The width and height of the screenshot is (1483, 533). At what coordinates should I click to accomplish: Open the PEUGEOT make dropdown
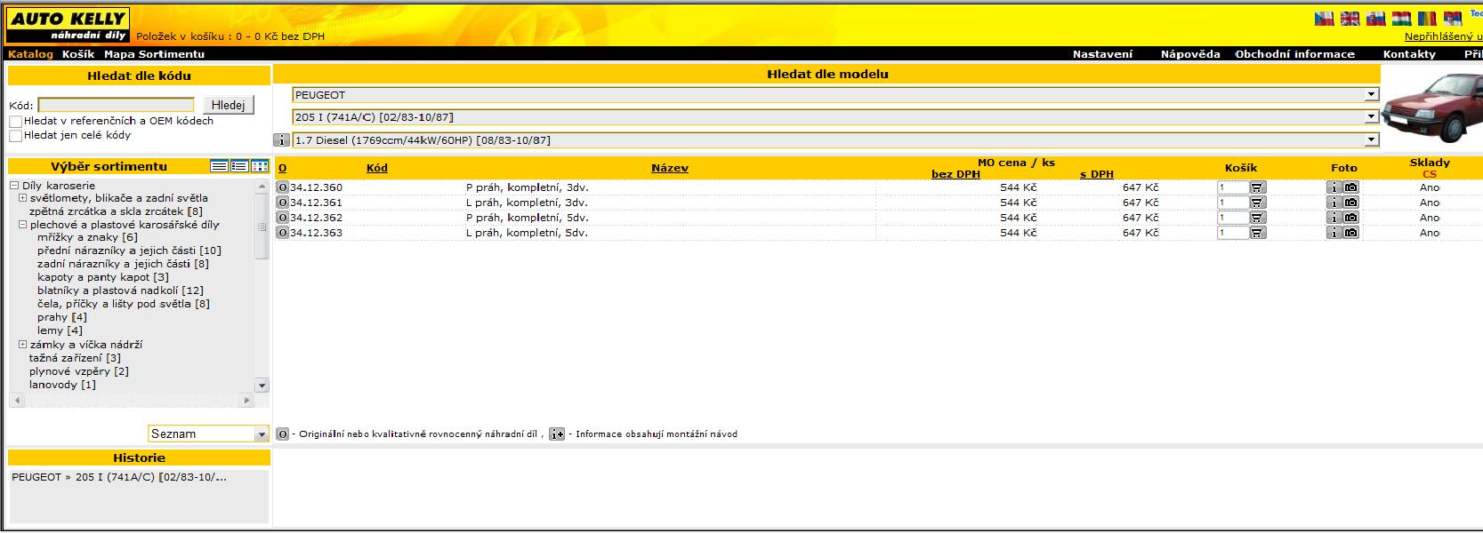click(1371, 95)
